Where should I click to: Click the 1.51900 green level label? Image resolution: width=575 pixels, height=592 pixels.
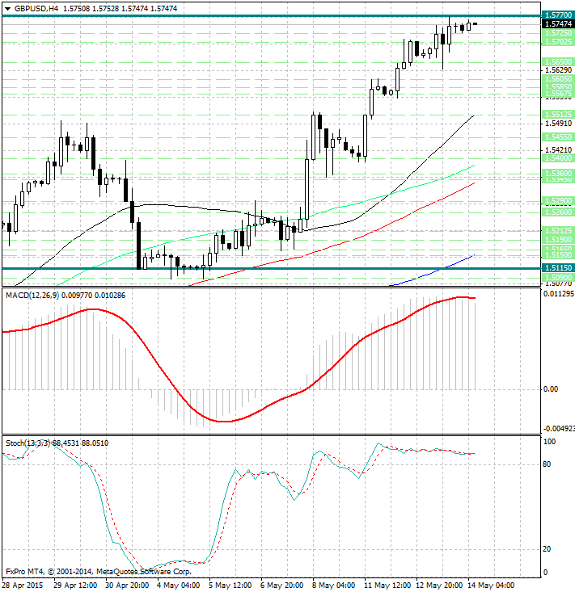click(x=558, y=239)
